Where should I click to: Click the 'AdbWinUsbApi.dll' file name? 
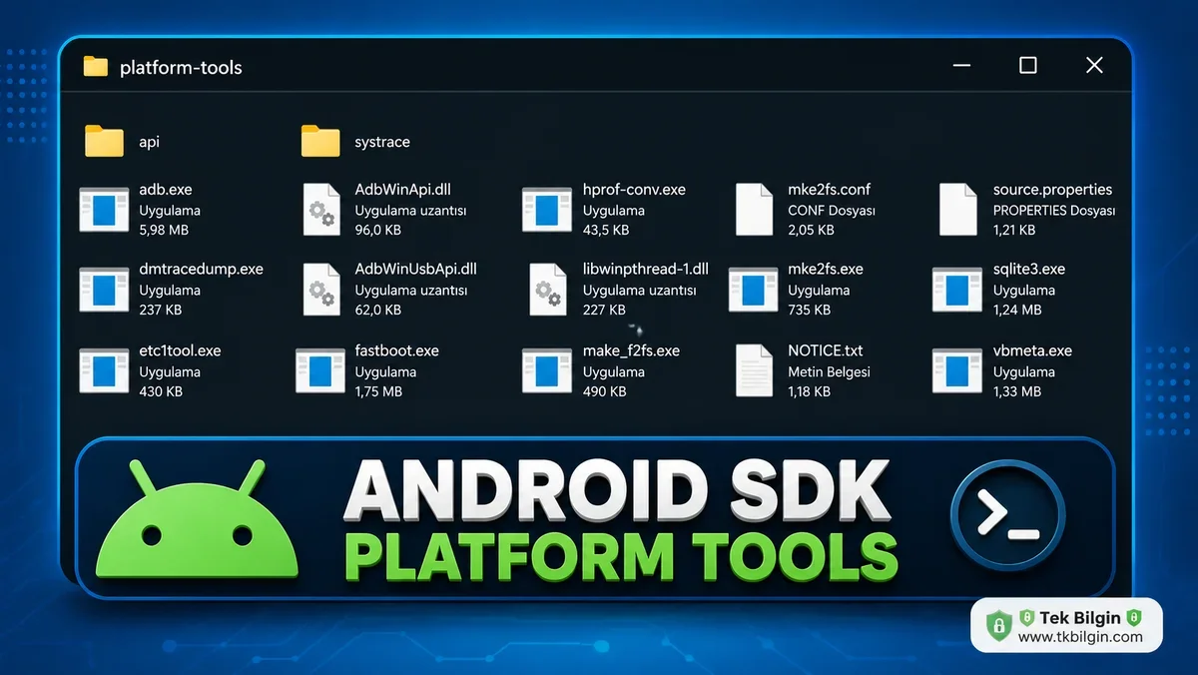click(x=416, y=270)
